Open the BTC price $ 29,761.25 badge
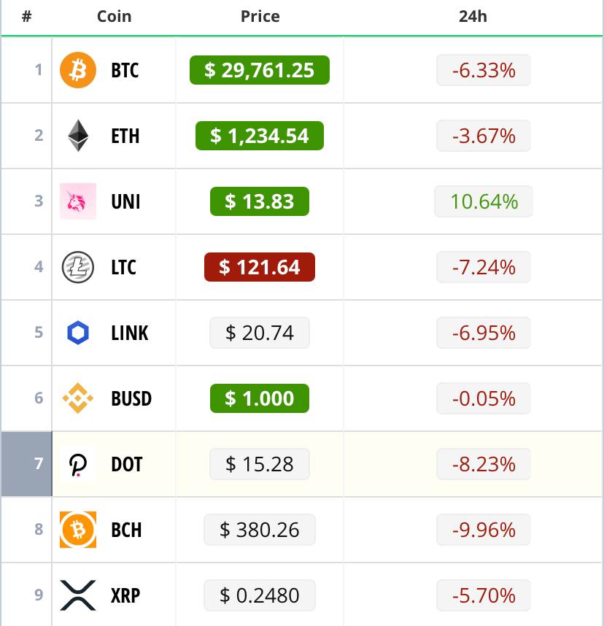Screen dimensions: 604x626 tap(260, 70)
